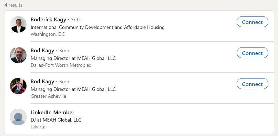
Task: Click the International Community Development and Affordable Housing headline
Action: tap(97, 28)
